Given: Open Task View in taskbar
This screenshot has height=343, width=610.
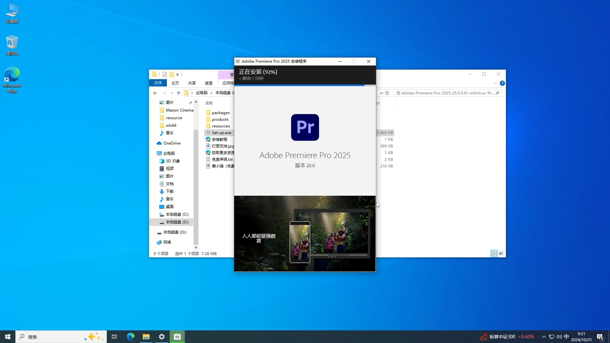Looking at the screenshot, I should [114, 337].
